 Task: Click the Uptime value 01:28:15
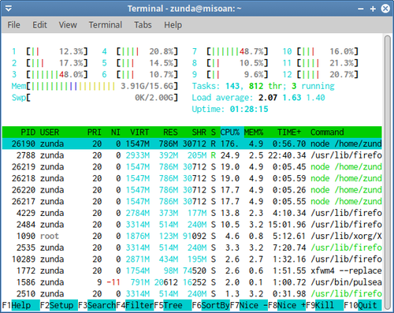coord(249,109)
